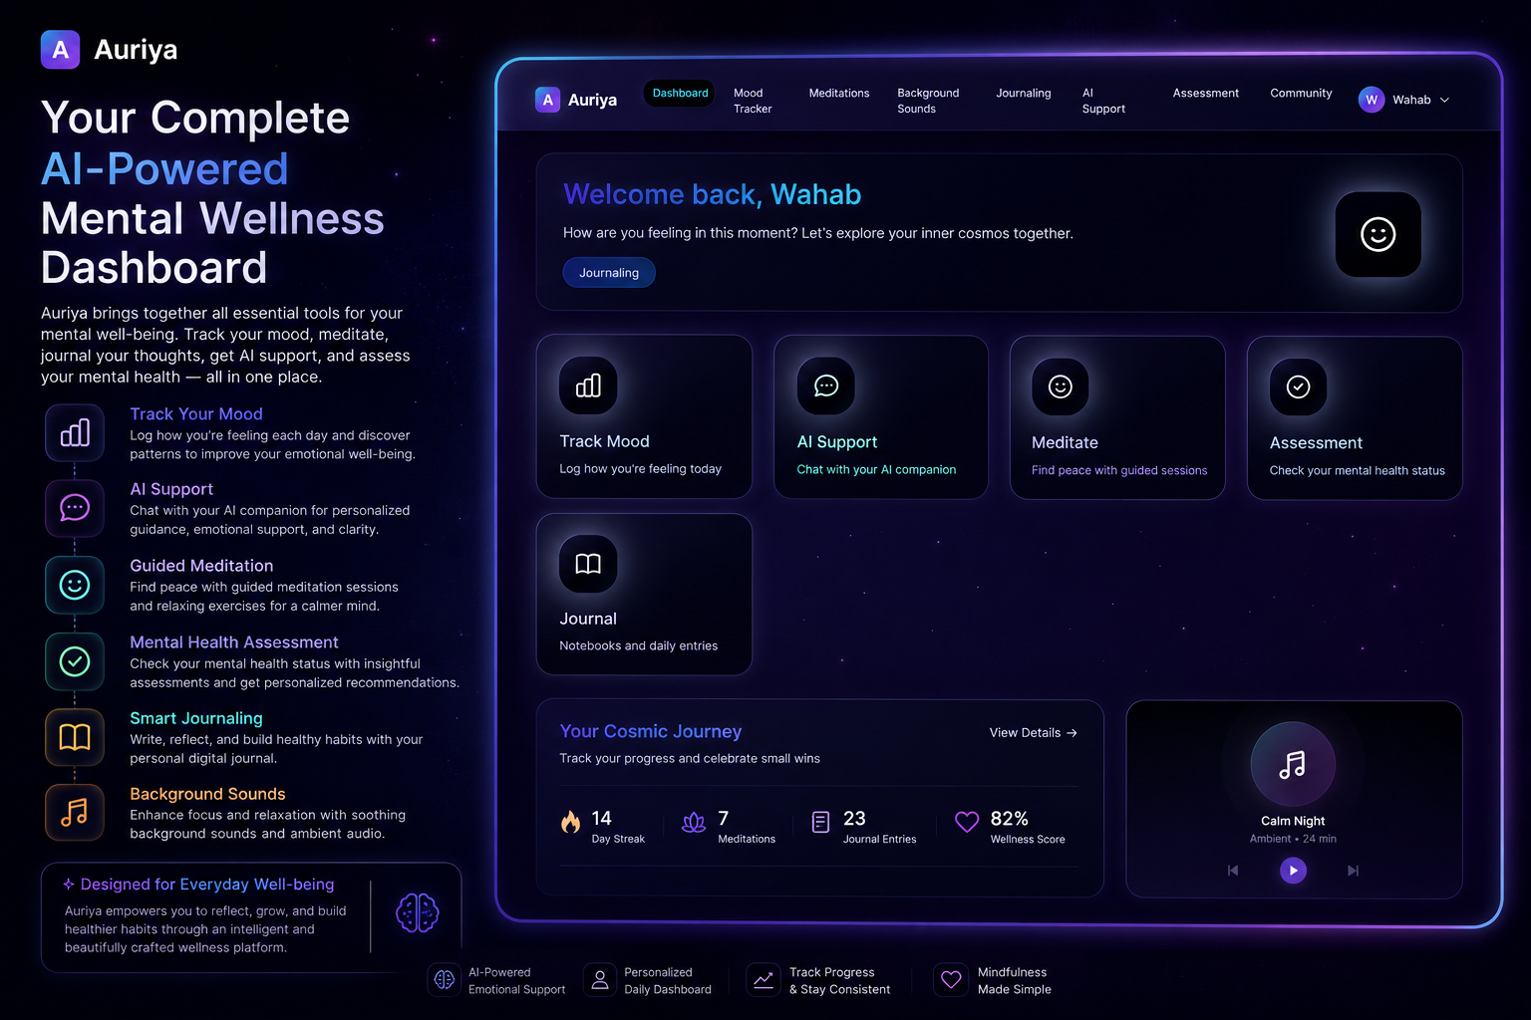Click the Personalized Daily Dashboard person icon
The height and width of the screenshot is (1020, 1531).
(x=600, y=980)
